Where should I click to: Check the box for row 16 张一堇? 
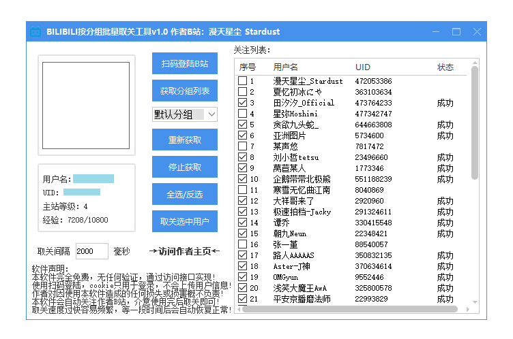click(x=242, y=244)
